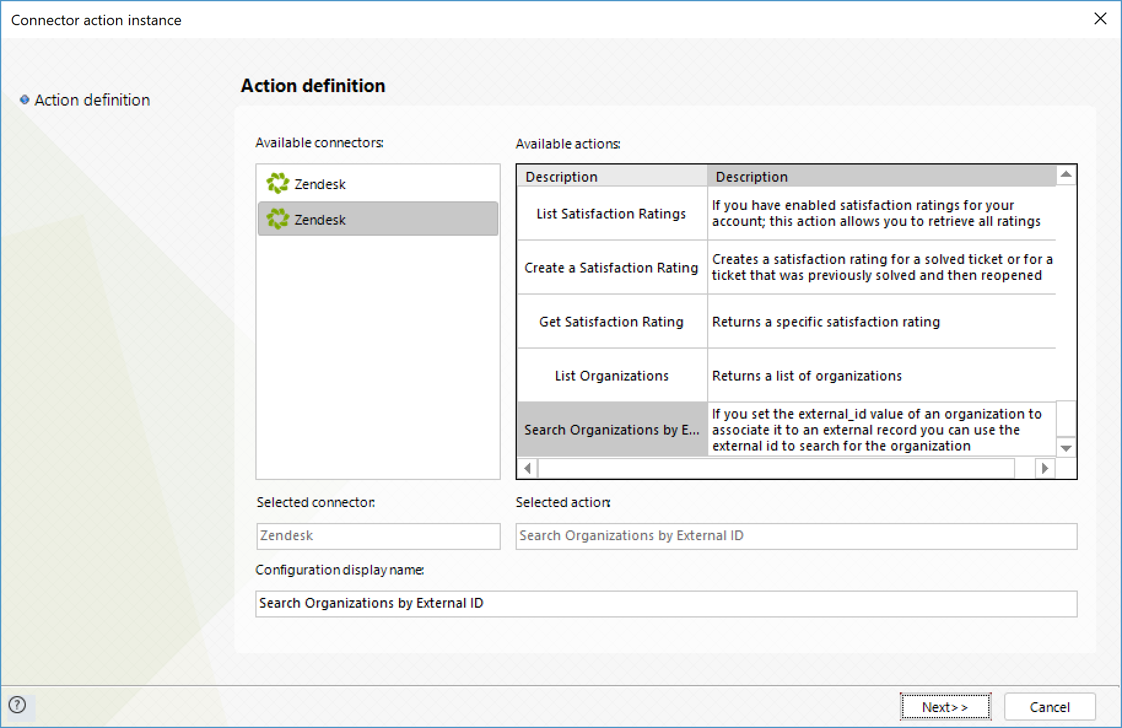Click the second Description column header

[x=881, y=177]
